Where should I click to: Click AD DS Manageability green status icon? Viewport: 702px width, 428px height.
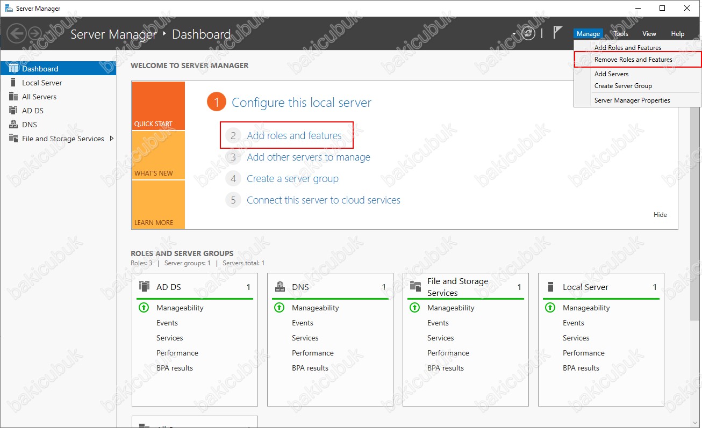tap(144, 308)
